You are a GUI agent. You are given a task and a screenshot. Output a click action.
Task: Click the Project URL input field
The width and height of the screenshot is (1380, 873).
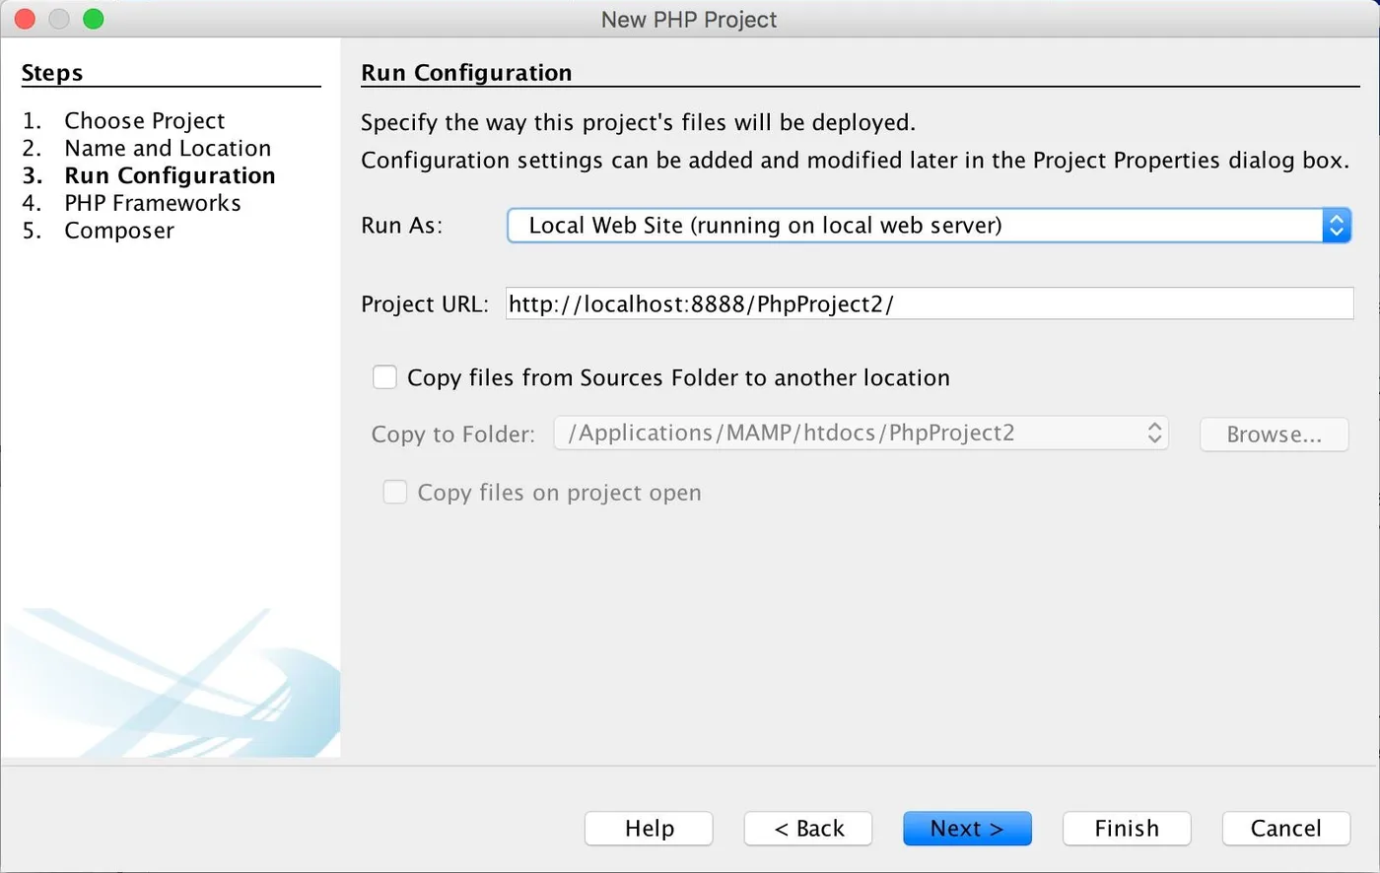[x=930, y=303]
